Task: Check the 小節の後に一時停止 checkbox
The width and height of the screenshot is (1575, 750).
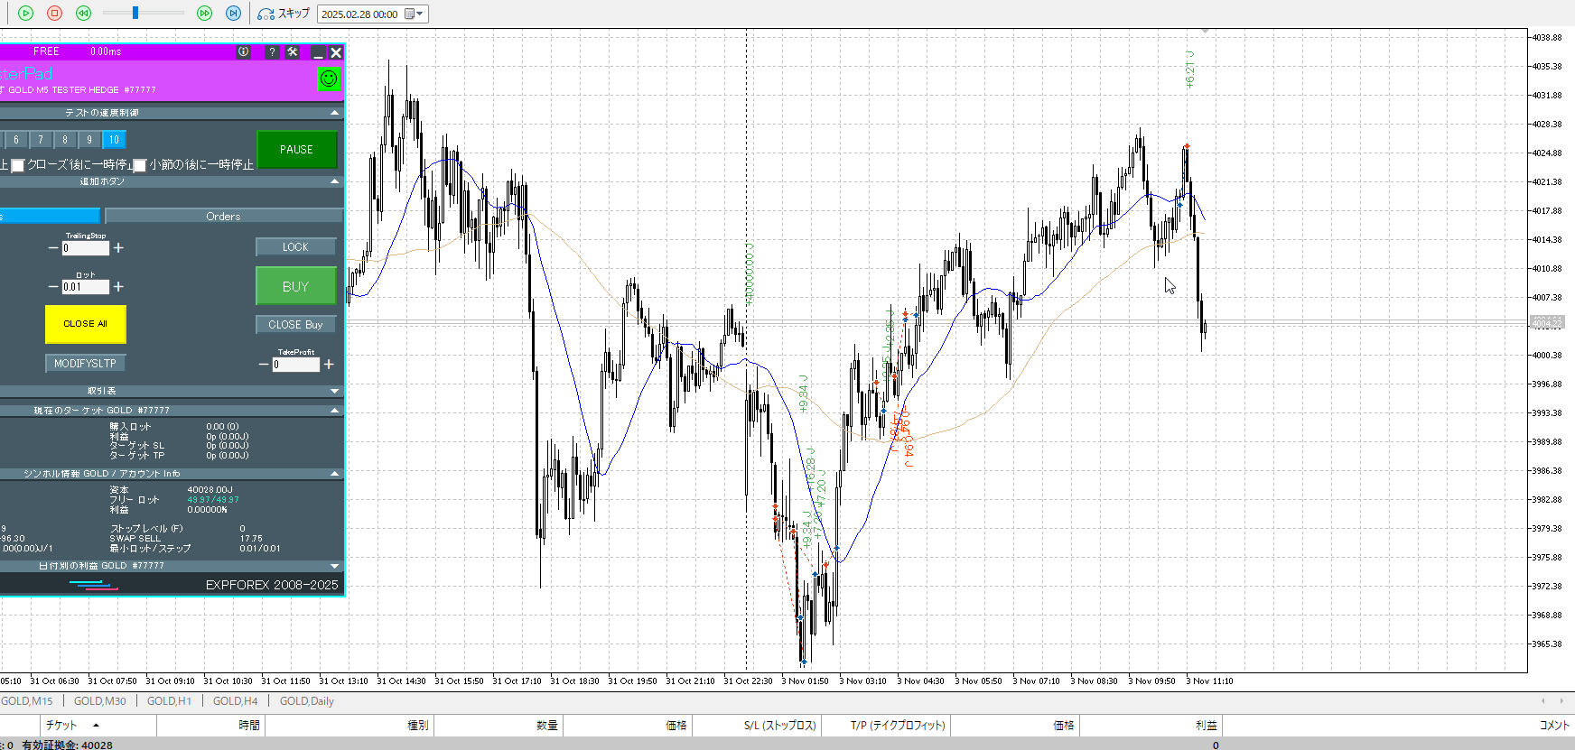Action: click(x=140, y=165)
